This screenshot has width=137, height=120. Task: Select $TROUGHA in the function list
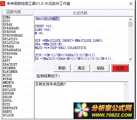10,54
